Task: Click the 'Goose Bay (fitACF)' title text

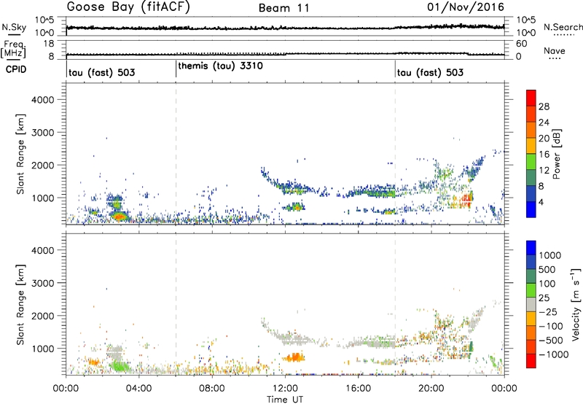Action: point(128,7)
